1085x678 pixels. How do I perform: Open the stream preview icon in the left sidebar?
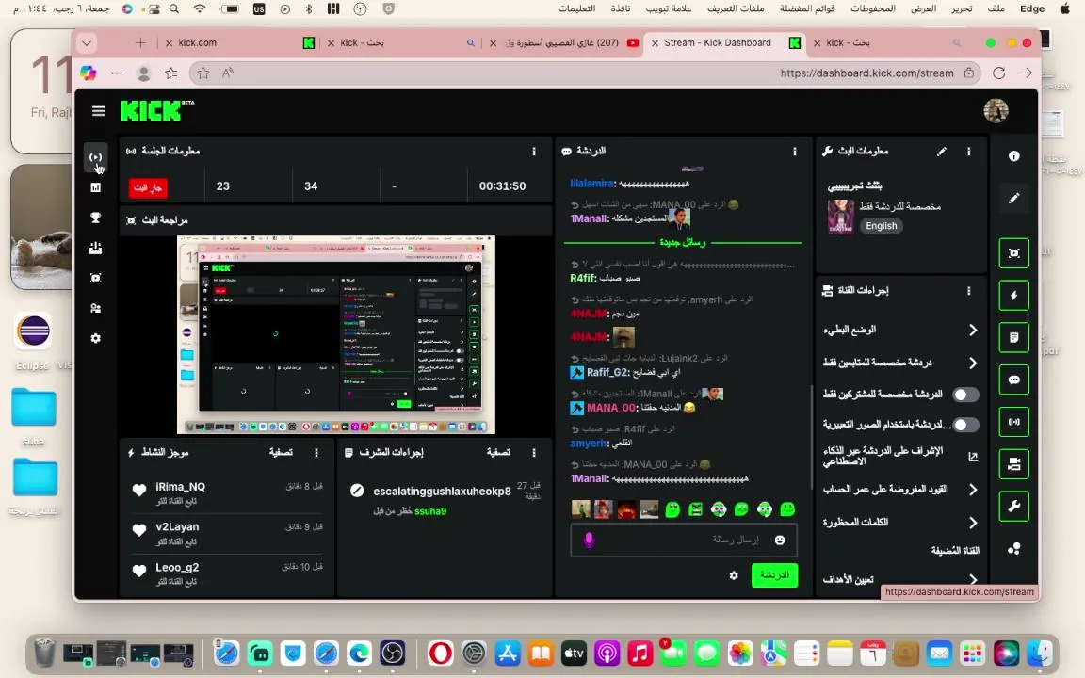(95, 278)
